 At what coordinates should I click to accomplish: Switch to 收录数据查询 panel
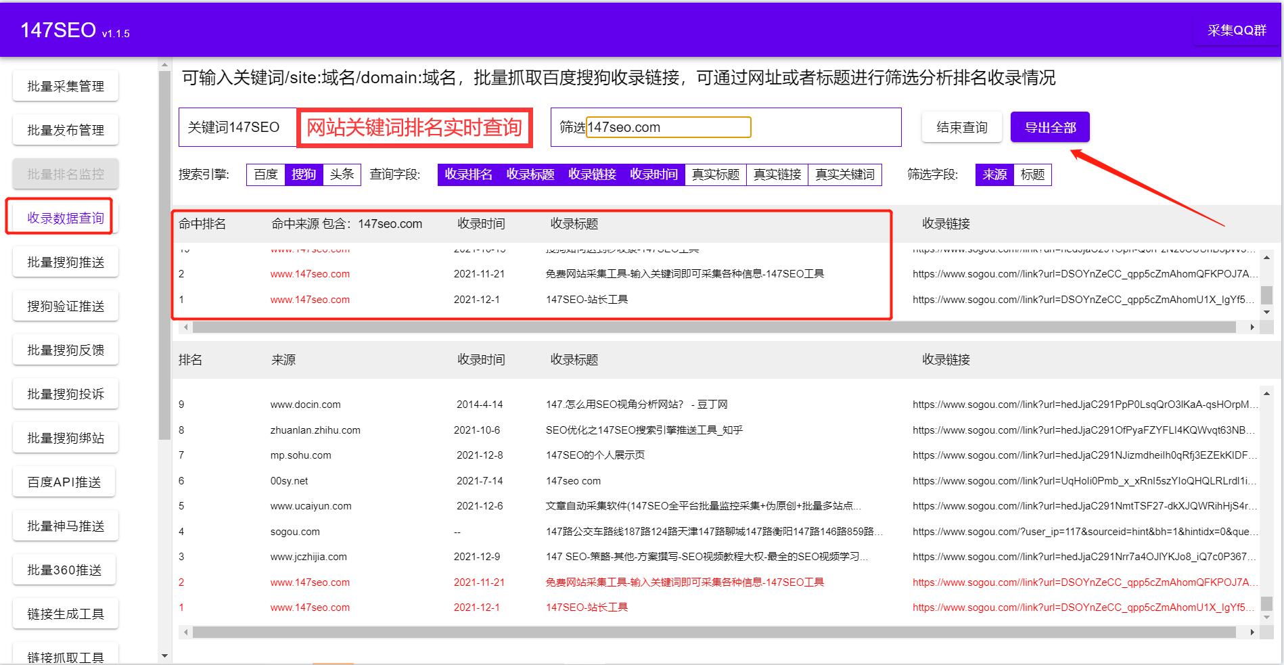[64, 217]
